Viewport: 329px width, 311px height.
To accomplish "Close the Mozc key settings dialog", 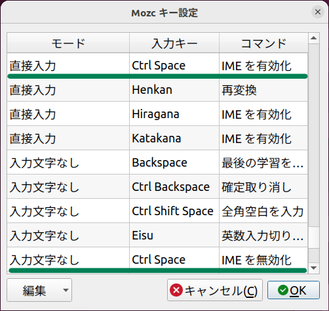I will click(x=318, y=12).
